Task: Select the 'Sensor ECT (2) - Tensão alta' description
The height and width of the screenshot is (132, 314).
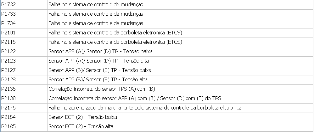Action: 81,127
